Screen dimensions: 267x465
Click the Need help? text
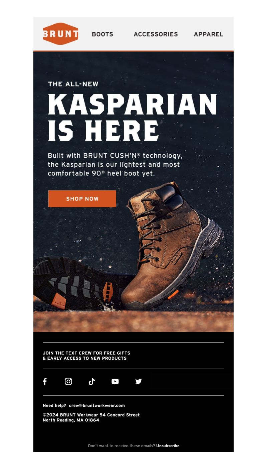click(x=54, y=405)
